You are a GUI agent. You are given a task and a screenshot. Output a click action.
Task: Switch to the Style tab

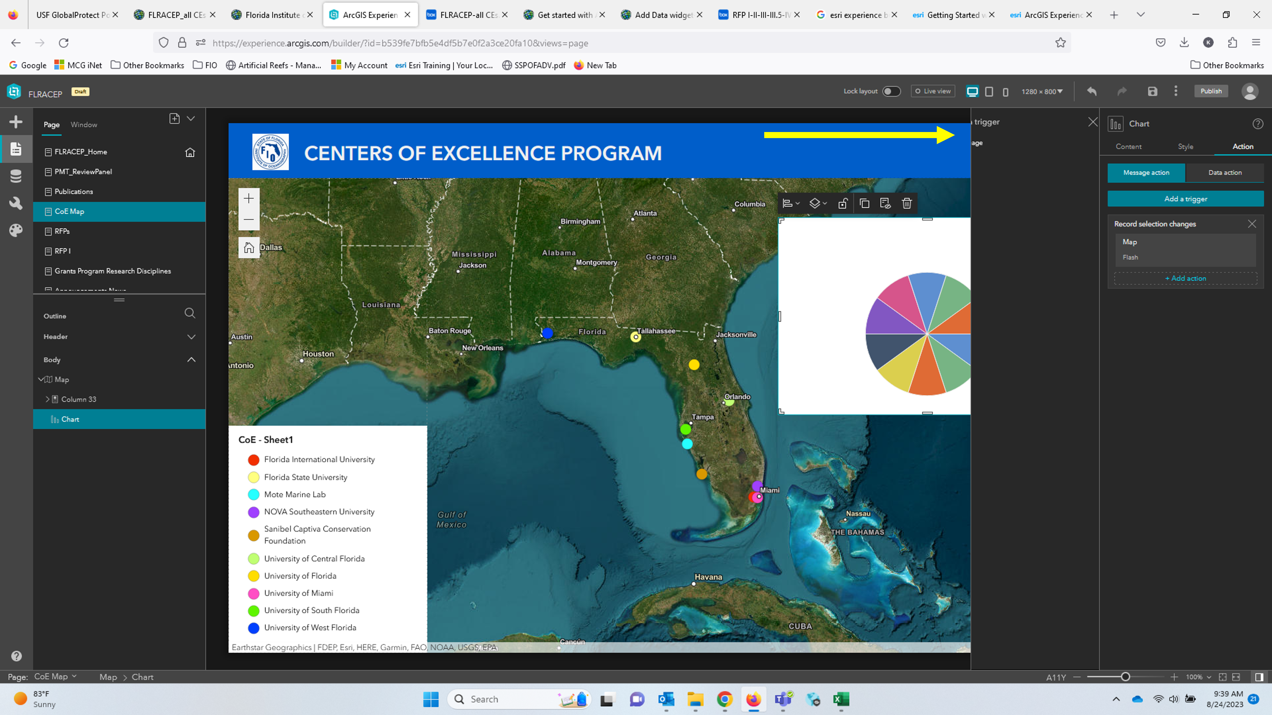(1185, 146)
